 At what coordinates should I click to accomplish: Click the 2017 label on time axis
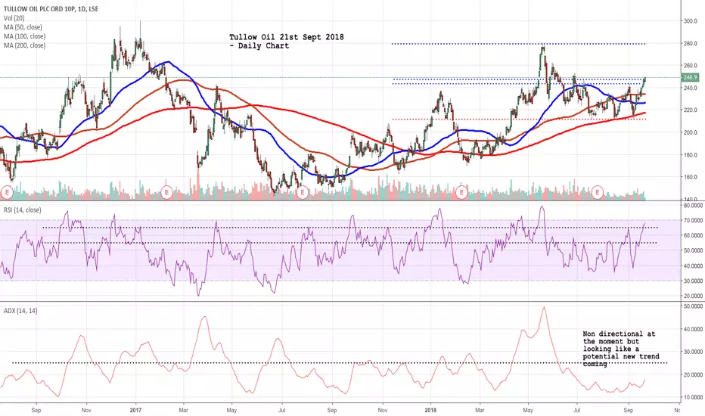tap(135, 410)
